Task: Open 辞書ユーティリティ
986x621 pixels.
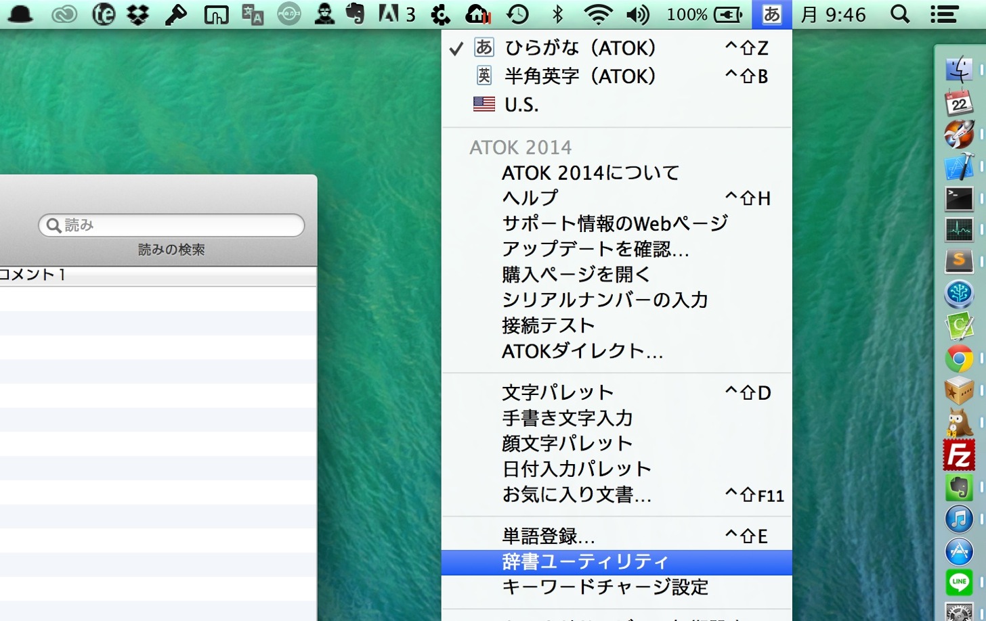Action: pos(616,562)
